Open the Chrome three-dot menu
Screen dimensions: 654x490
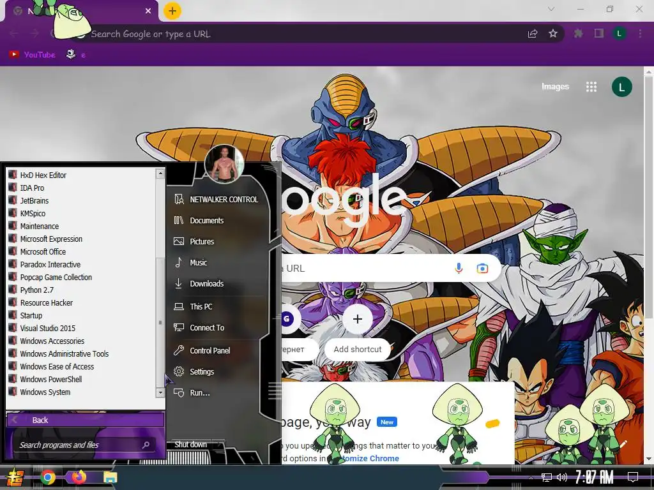[x=640, y=34]
